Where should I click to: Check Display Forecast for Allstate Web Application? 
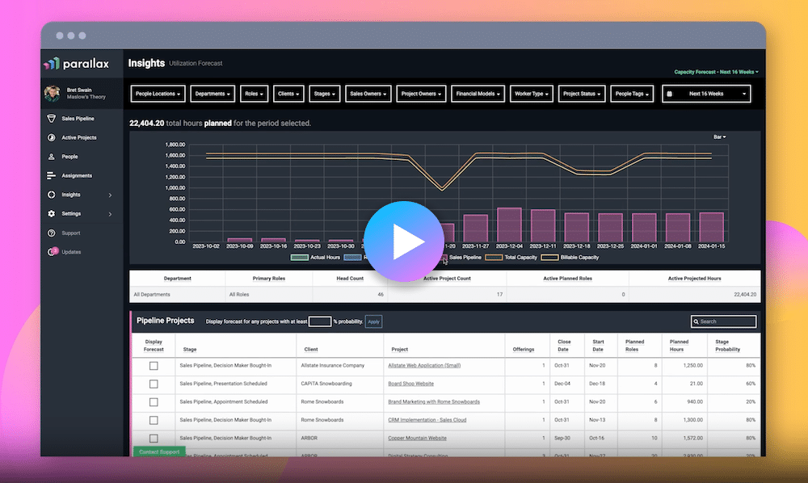coord(154,366)
